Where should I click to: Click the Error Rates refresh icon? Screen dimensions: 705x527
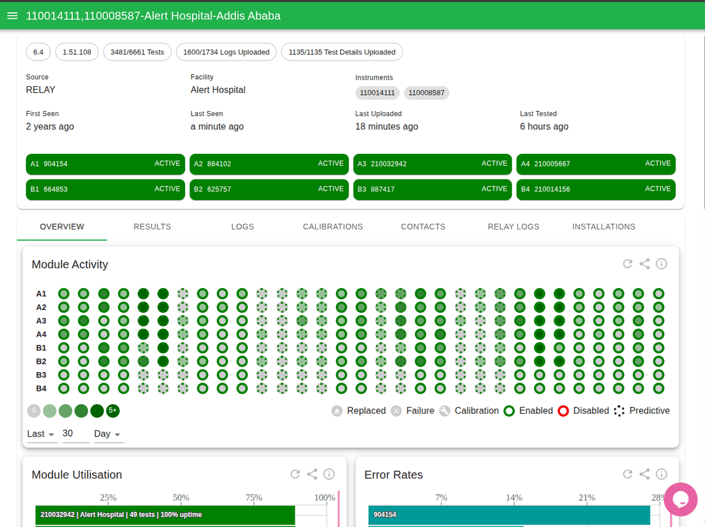[627, 474]
